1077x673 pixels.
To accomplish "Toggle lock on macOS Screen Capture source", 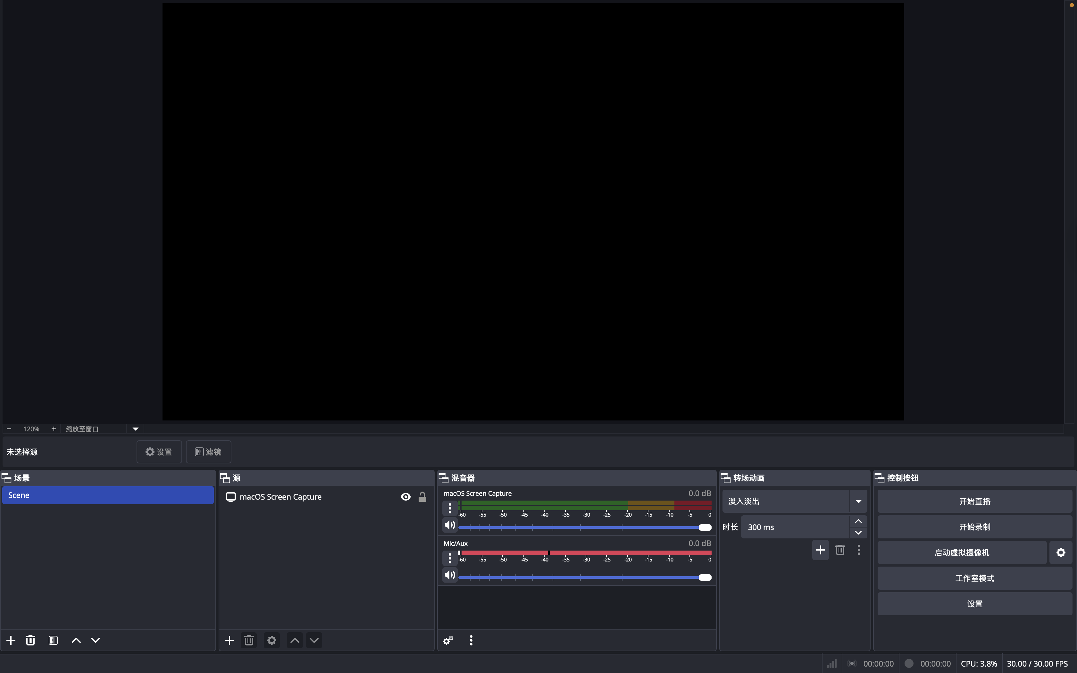I will click(x=422, y=497).
